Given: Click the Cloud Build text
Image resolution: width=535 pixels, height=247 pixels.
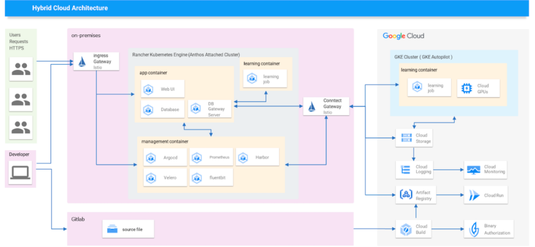Looking at the screenshot, I should [x=422, y=229].
